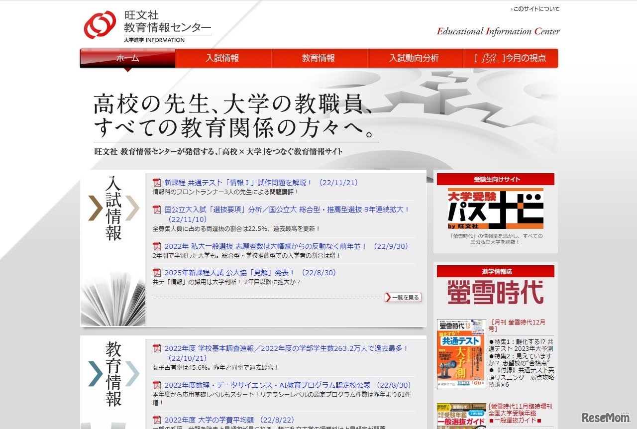
Task: Click text 女子占有率は45.6%。昨年と同率で過去最高！
Action: [x=215, y=367]
